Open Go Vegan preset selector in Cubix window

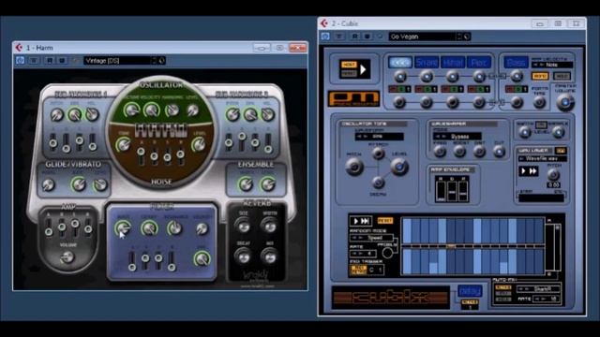[423, 37]
